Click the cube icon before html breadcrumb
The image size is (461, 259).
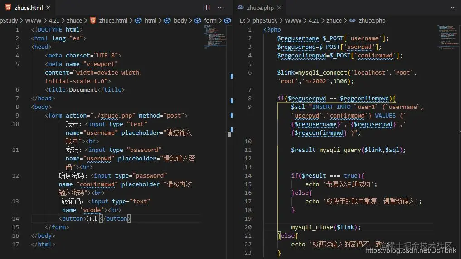tap(138, 20)
